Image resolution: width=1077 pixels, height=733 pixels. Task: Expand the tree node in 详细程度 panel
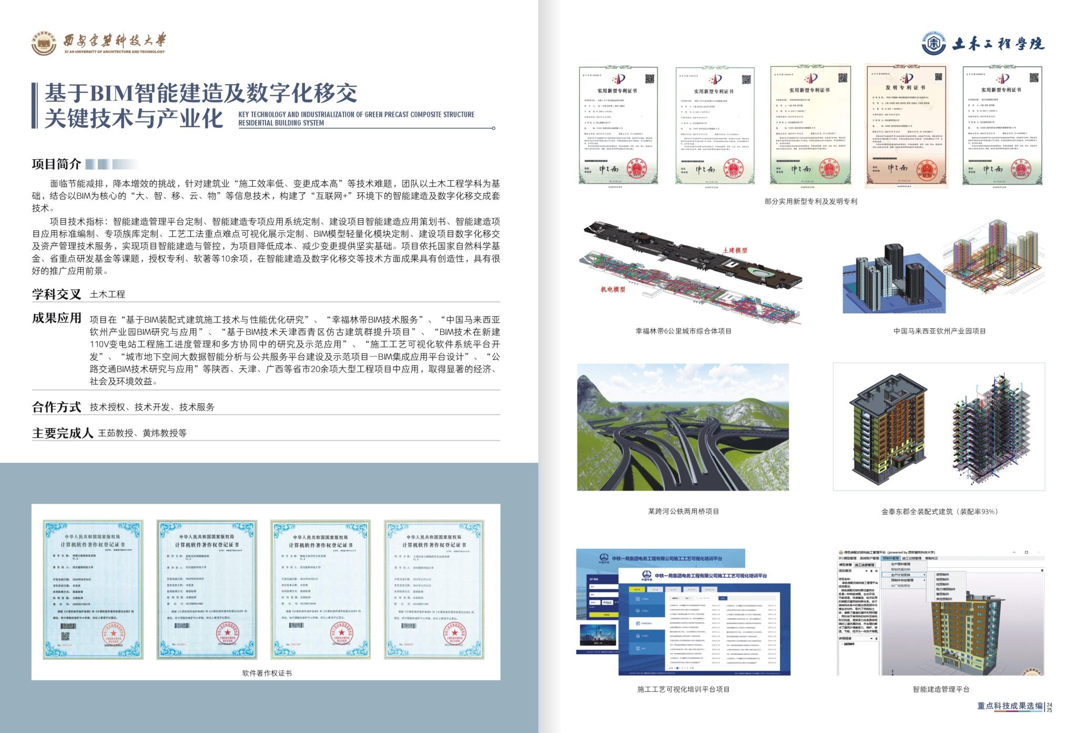tap(842, 644)
